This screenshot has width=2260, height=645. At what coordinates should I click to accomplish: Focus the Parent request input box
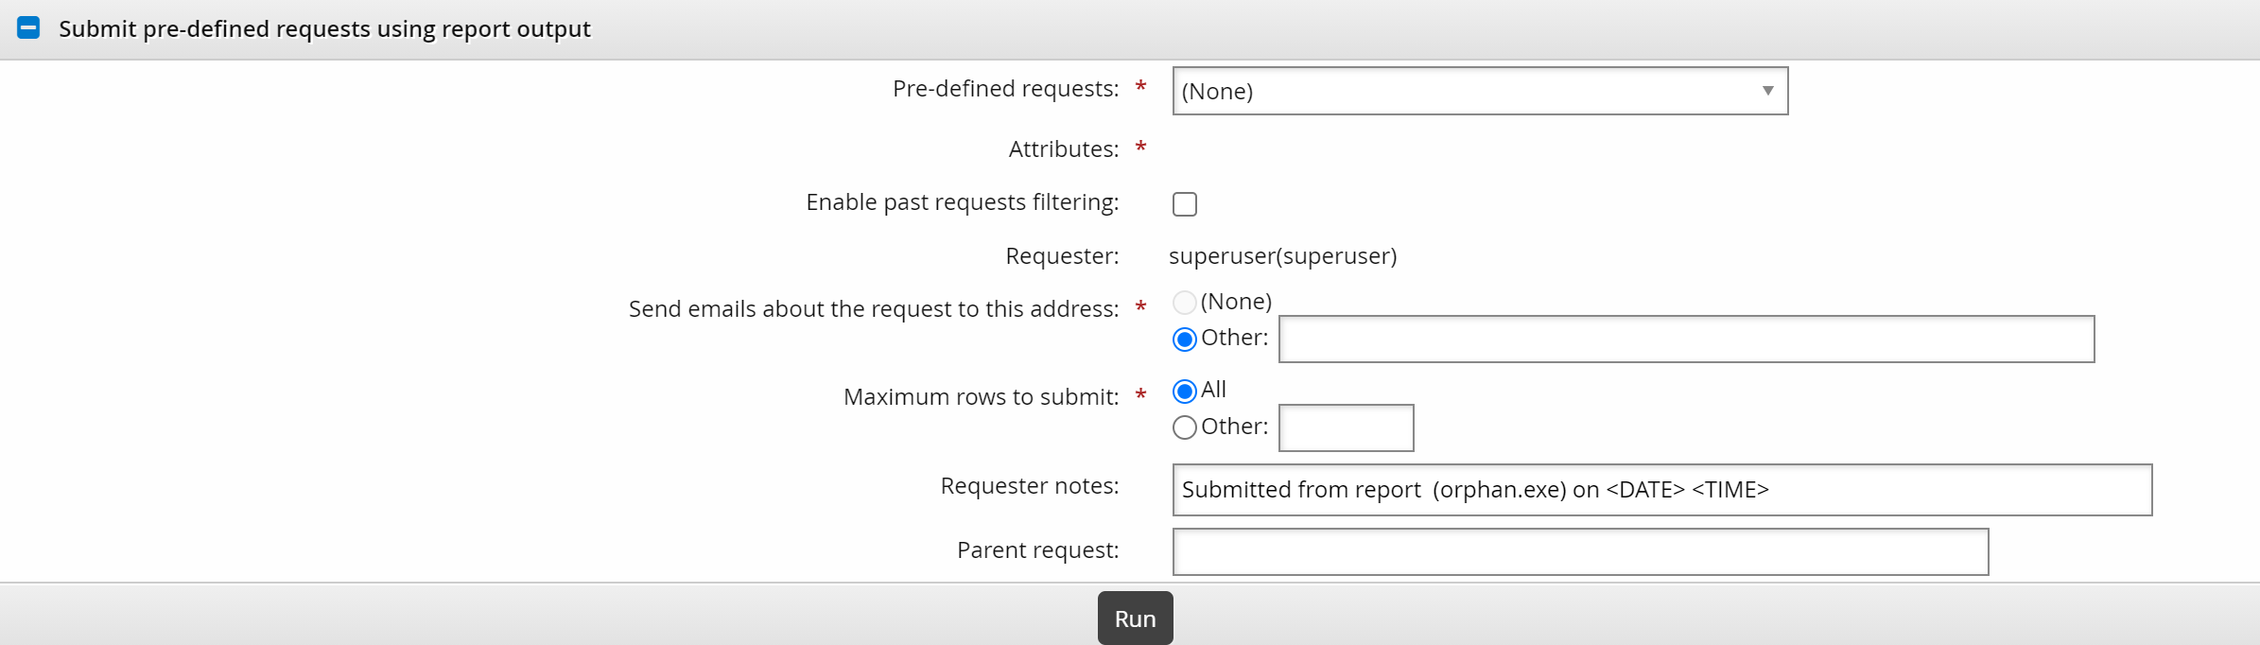pos(1579,551)
